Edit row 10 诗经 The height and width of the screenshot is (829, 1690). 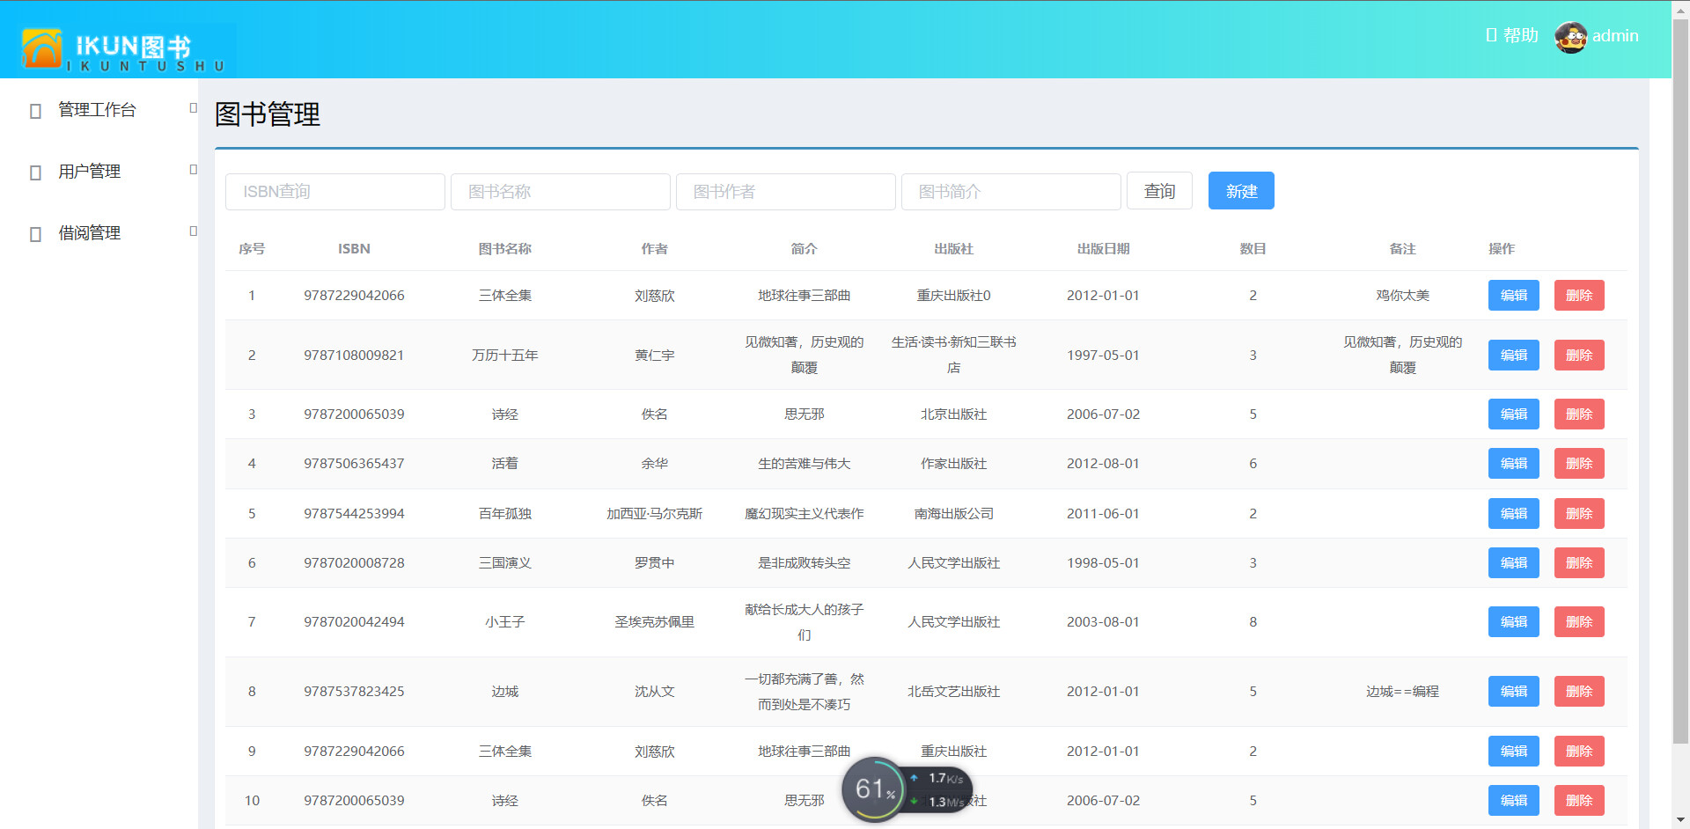(1513, 801)
